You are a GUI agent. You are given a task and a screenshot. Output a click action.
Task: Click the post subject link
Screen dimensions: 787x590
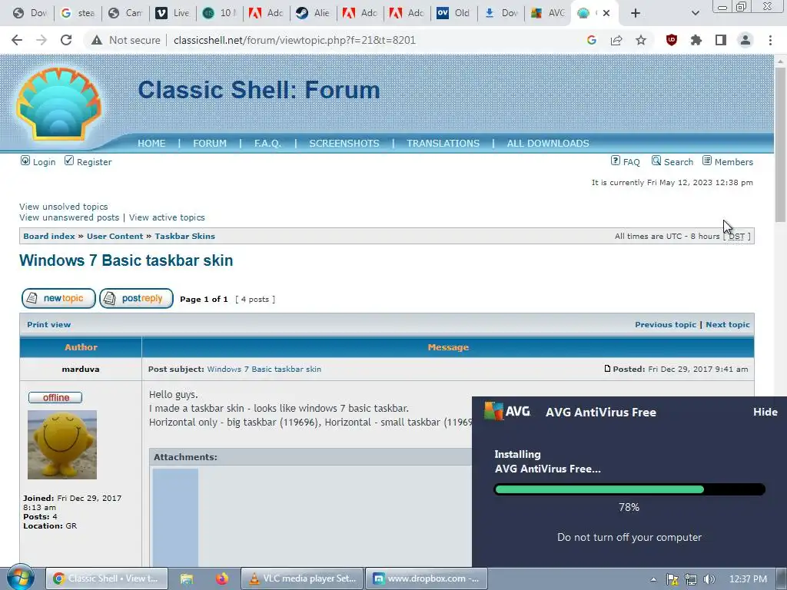coord(264,370)
